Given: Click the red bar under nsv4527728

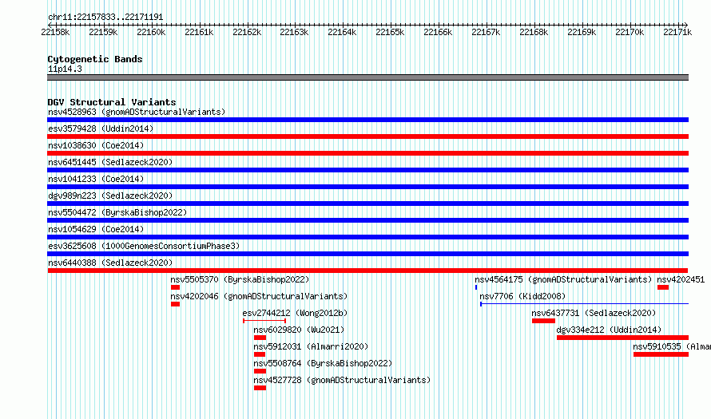Looking at the screenshot, I should (x=260, y=388).
